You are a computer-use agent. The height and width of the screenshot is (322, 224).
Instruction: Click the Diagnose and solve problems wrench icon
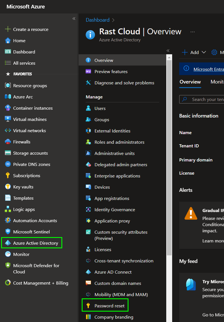[88, 83]
